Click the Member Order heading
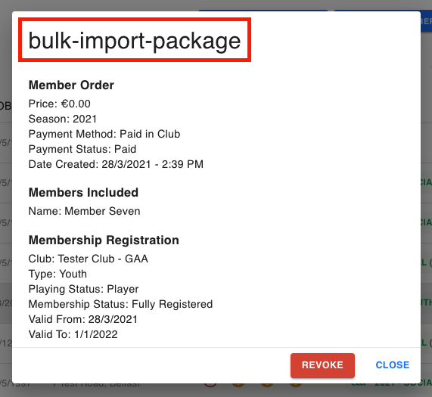The width and height of the screenshot is (432, 397). (x=71, y=85)
